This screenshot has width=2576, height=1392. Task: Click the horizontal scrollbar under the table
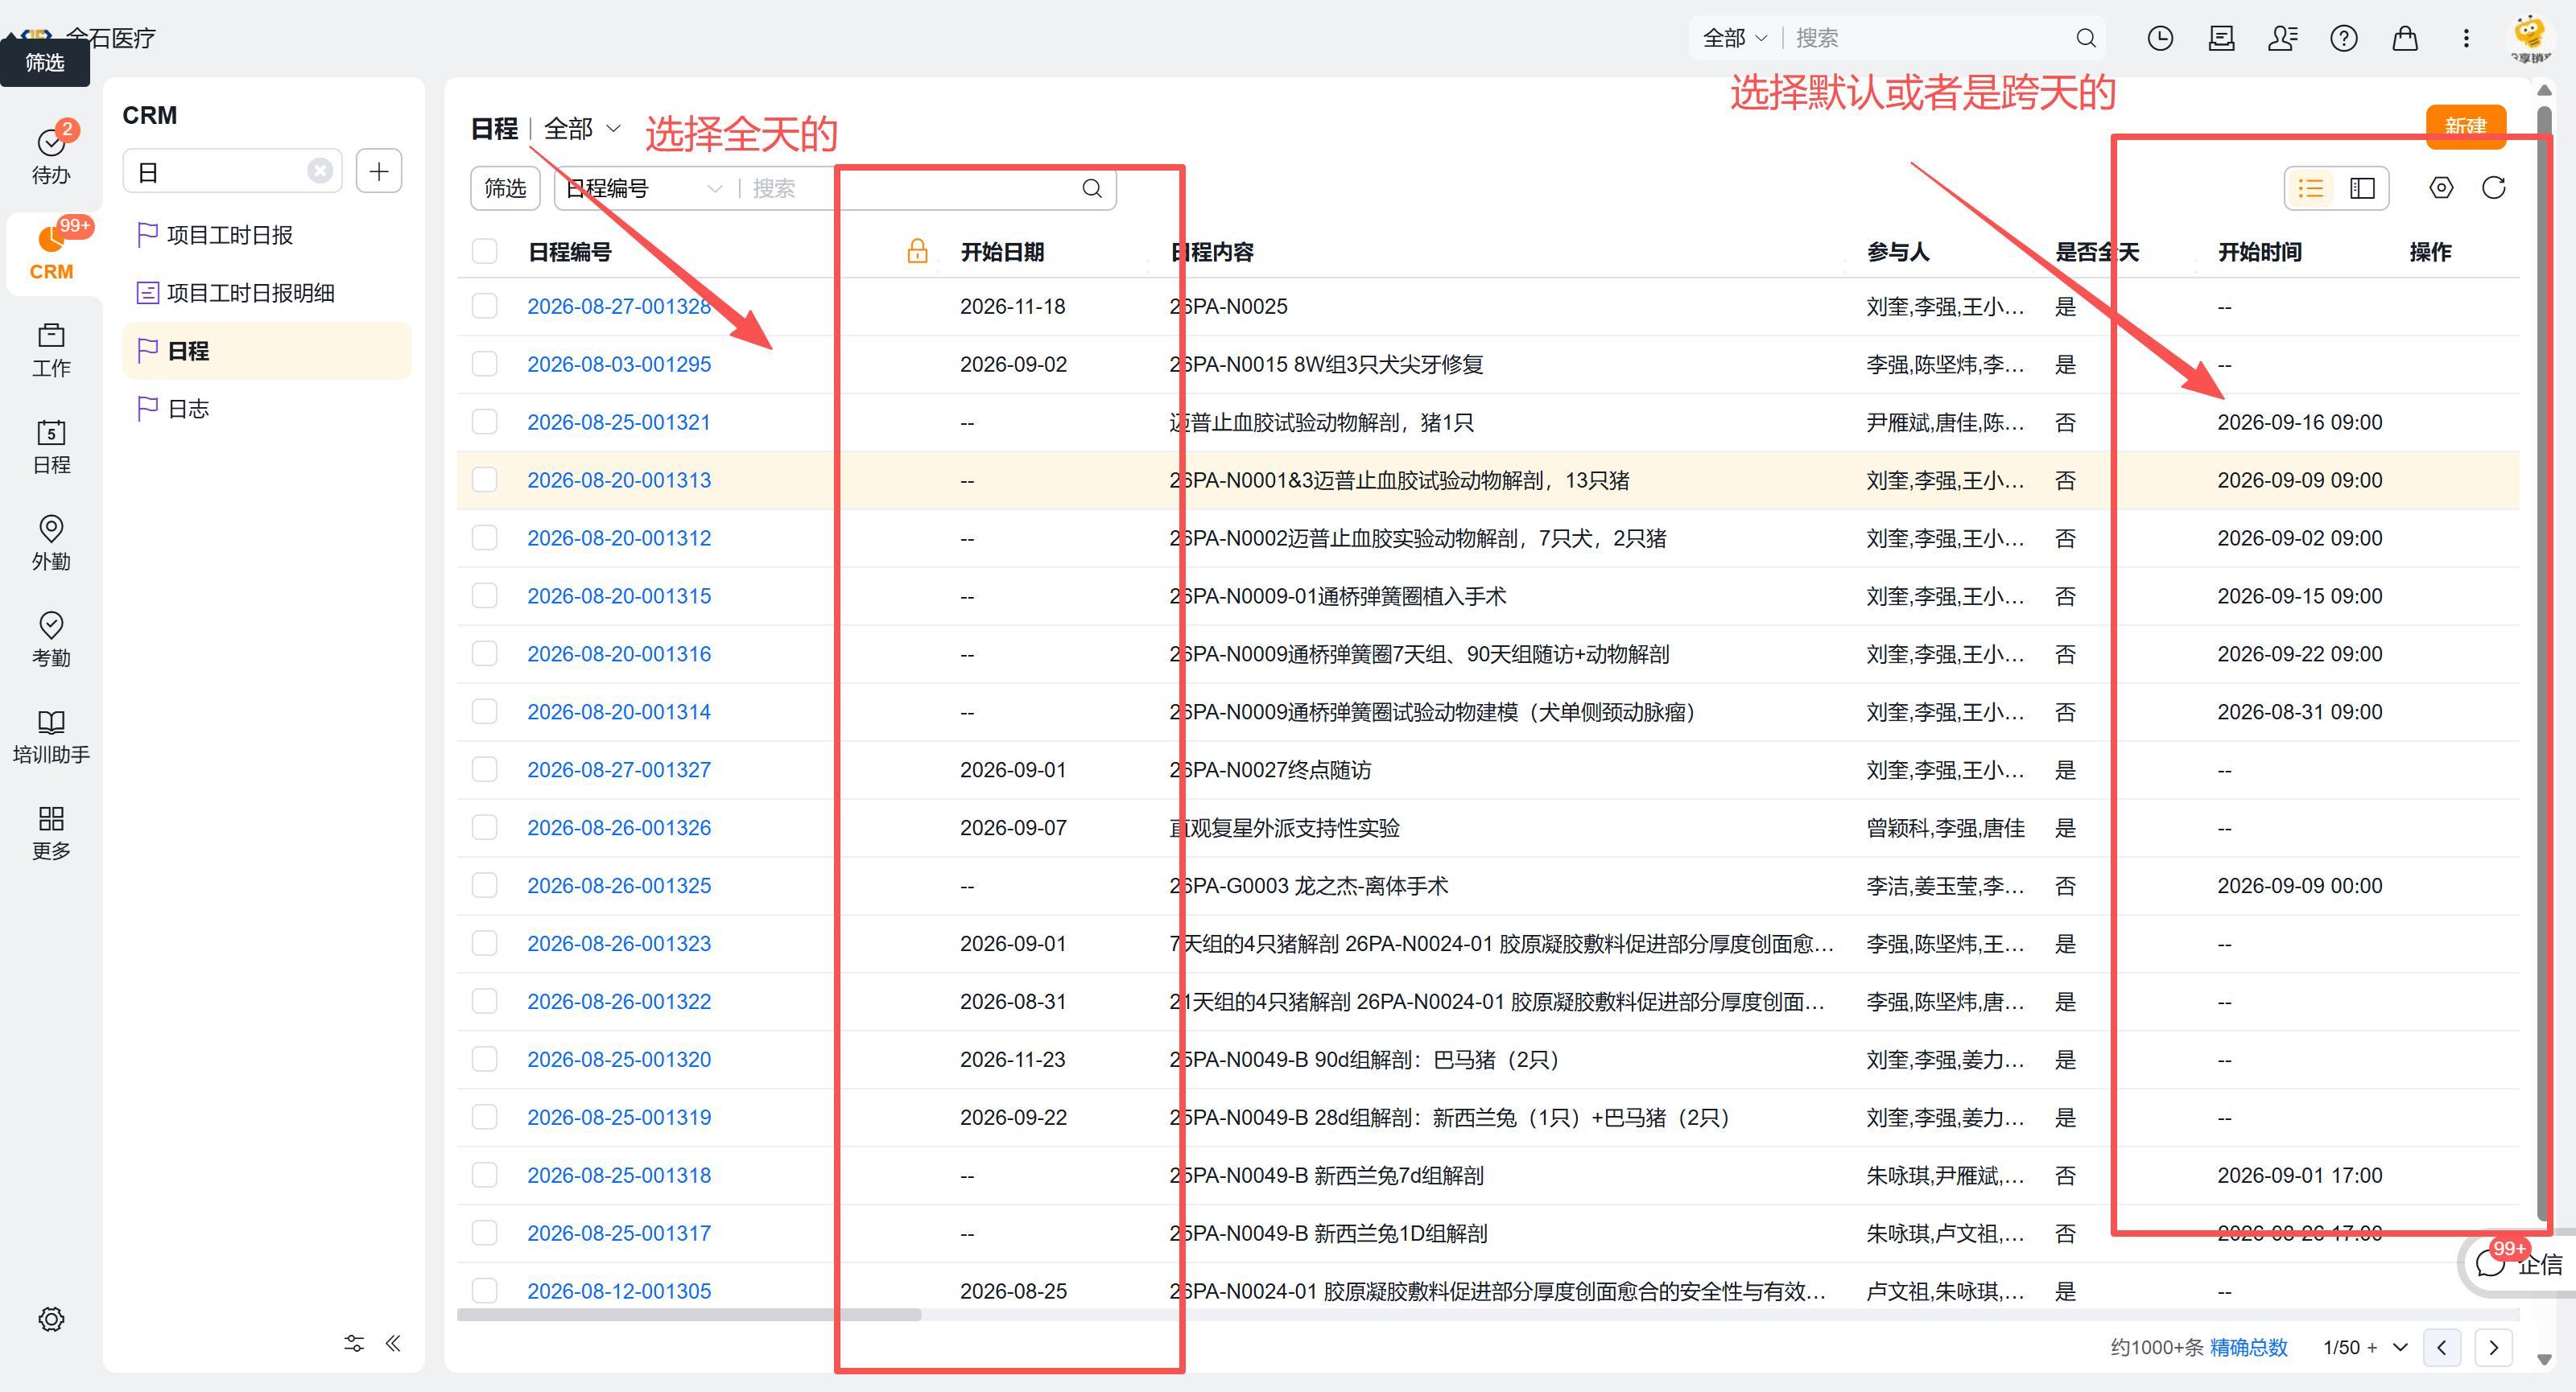pyautogui.click(x=689, y=1314)
